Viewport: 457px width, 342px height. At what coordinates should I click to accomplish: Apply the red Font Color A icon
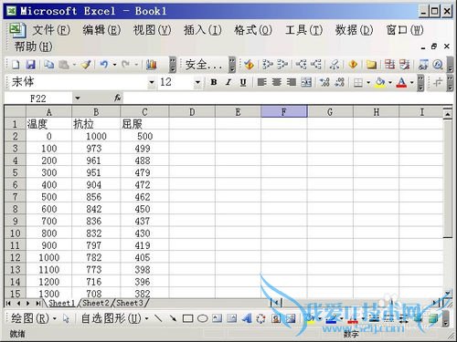click(401, 82)
